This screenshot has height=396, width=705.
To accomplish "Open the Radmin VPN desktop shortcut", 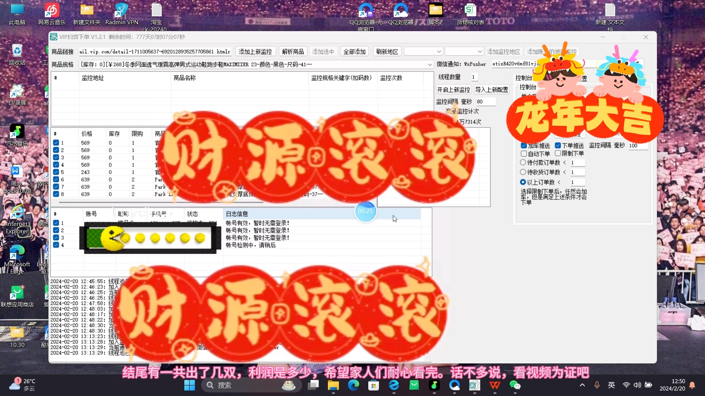I will 122,11.
